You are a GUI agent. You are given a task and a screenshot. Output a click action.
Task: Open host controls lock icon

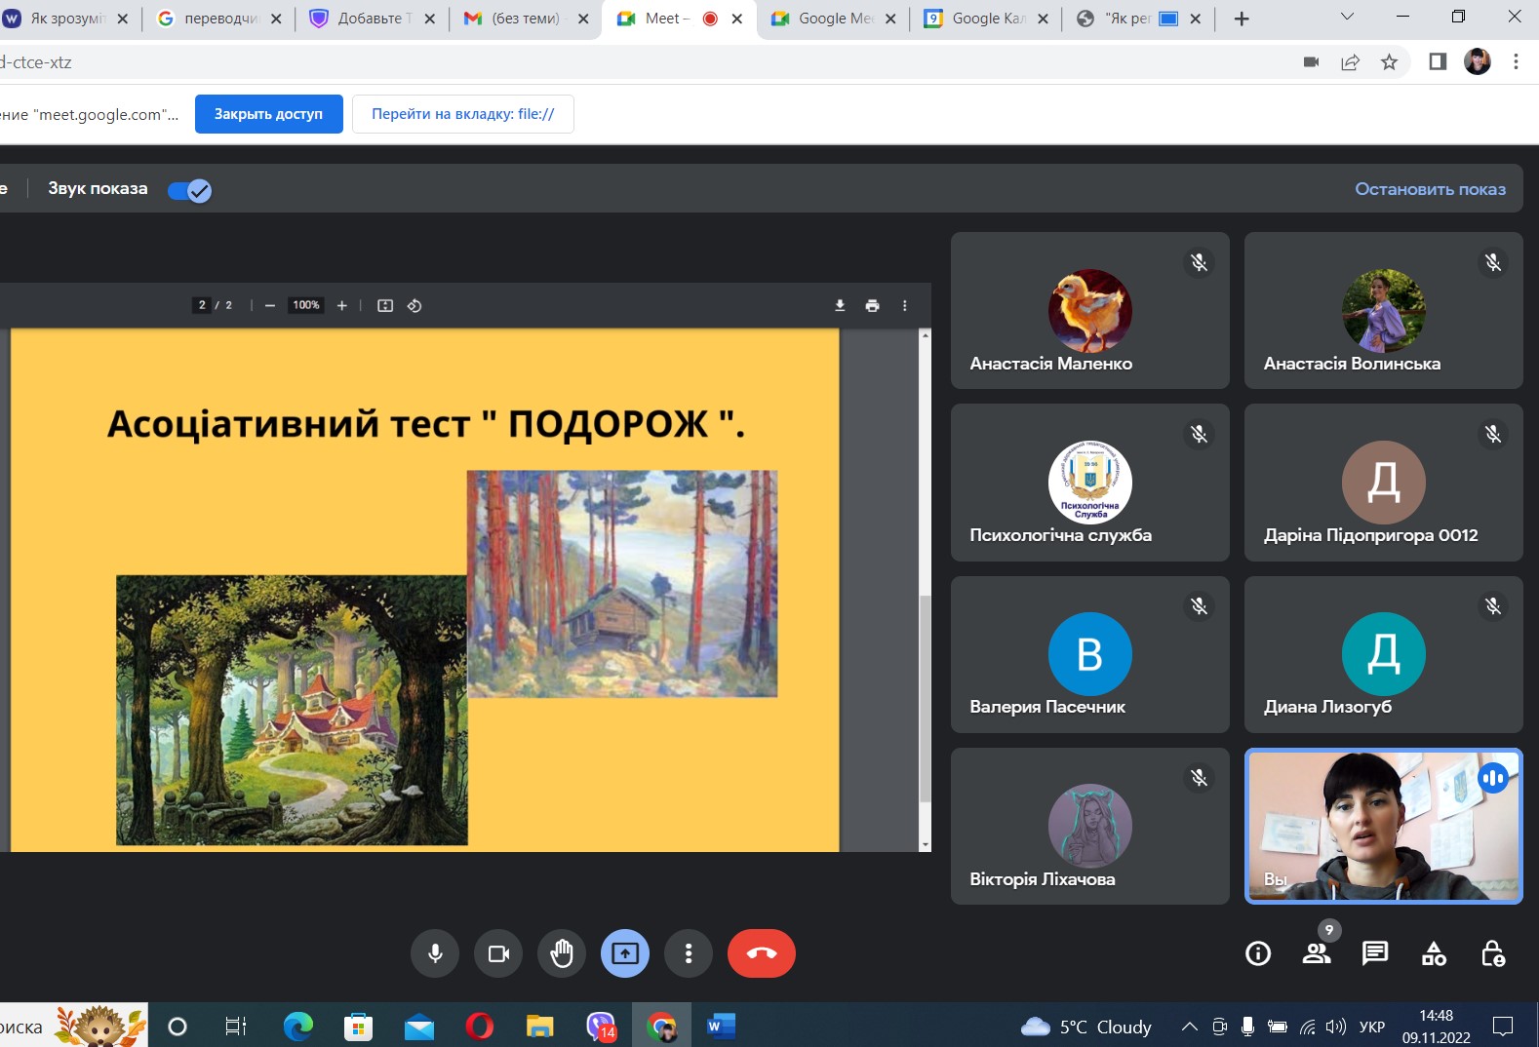tap(1492, 953)
